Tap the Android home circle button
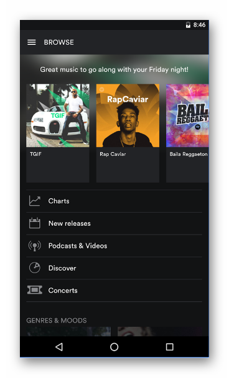 pyautogui.click(x=115, y=347)
